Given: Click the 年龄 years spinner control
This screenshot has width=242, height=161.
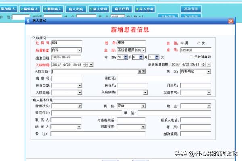Looking at the screenshot, I should click(x=125, y=57).
